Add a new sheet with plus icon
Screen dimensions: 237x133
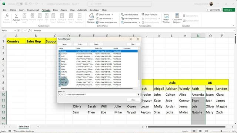click(x=38, y=127)
